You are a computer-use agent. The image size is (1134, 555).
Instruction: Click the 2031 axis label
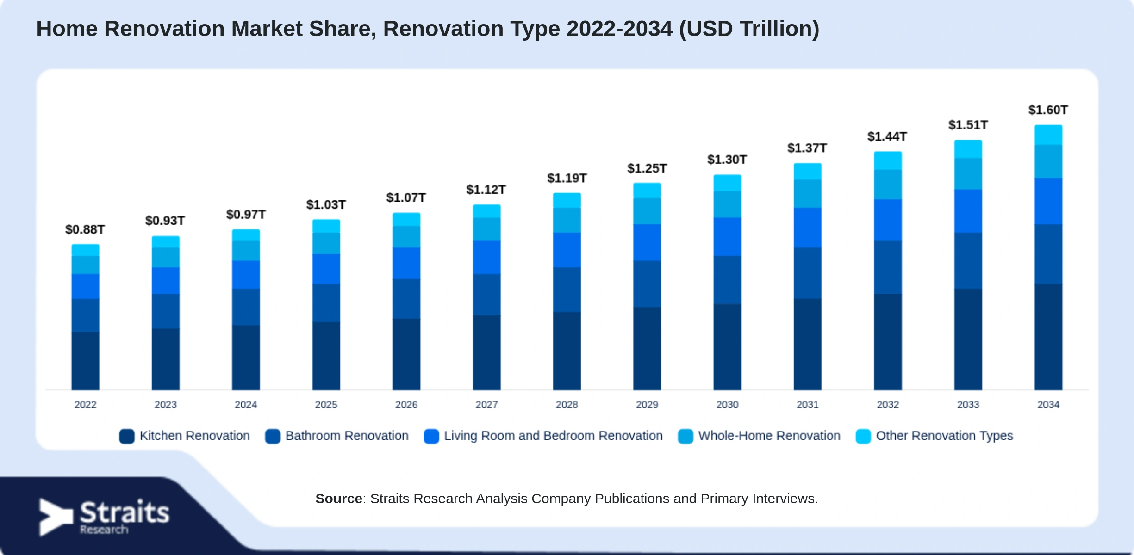808,405
